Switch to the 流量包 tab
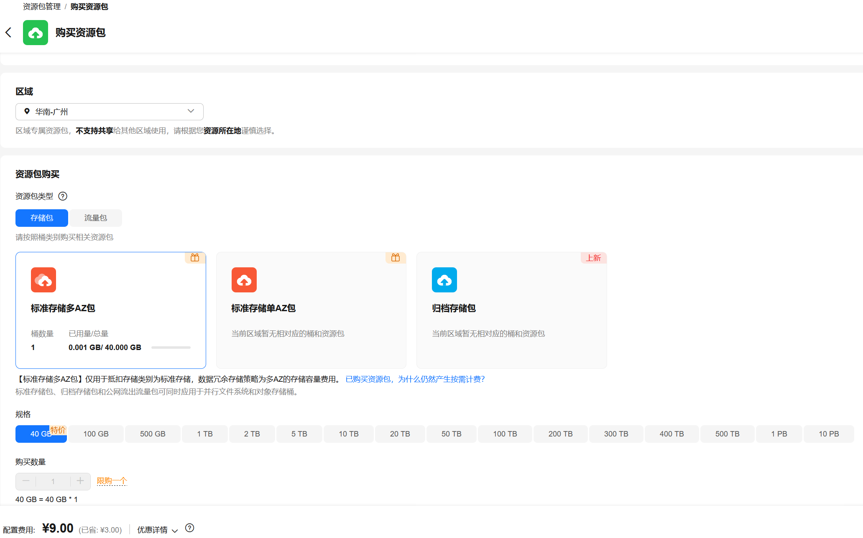863x538 pixels. click(x=95, y=218)
